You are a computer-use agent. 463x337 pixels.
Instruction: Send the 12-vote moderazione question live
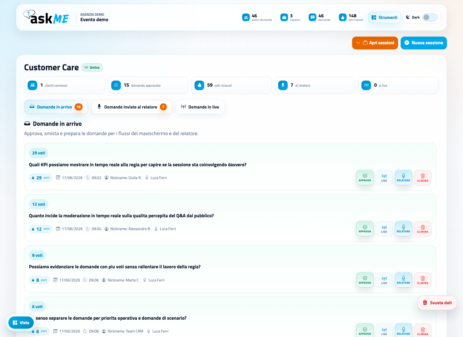(x=384, y=229)
